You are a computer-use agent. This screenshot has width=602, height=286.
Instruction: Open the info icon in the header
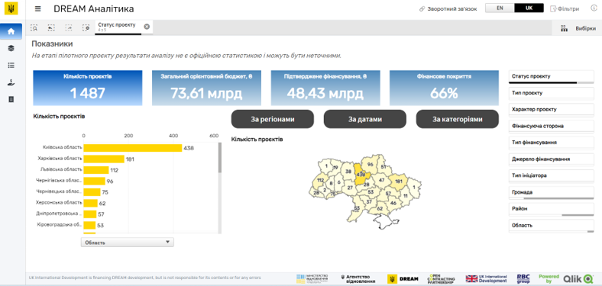coord(593,8)
